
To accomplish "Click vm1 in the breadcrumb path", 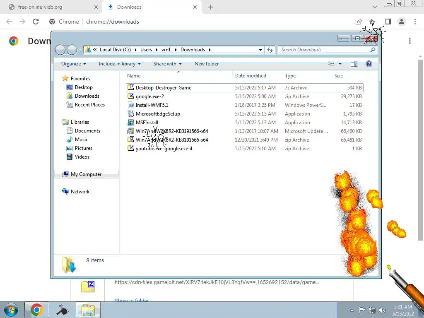I will [166, 50].
